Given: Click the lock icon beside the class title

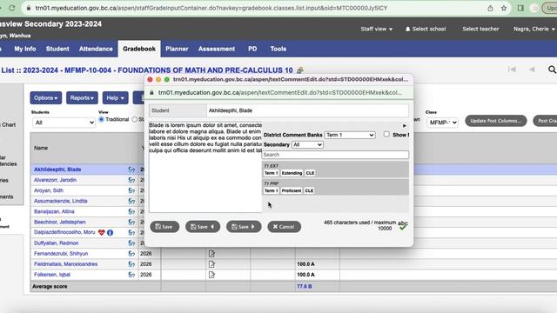Looking at the screenshot, I should tap(300, 70).
